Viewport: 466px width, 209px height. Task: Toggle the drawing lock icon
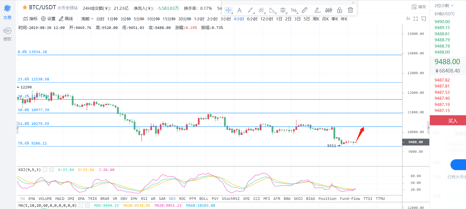[340, 10]
